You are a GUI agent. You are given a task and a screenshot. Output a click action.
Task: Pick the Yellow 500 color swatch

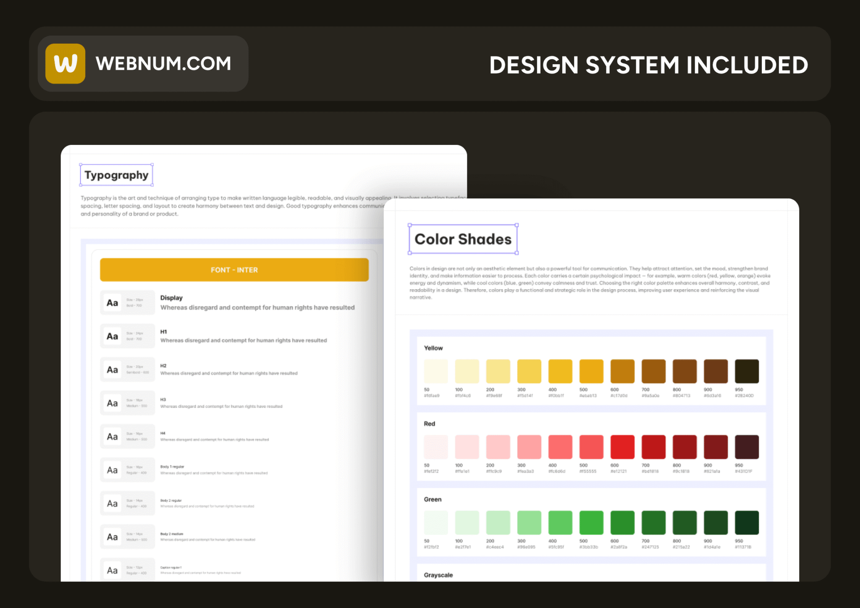pyautogui.click(x=591, y=371)
